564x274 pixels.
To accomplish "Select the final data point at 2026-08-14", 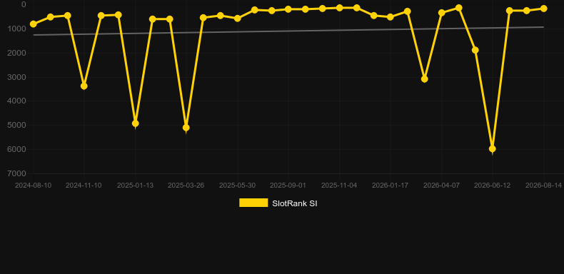I will [x=543, y=9].
